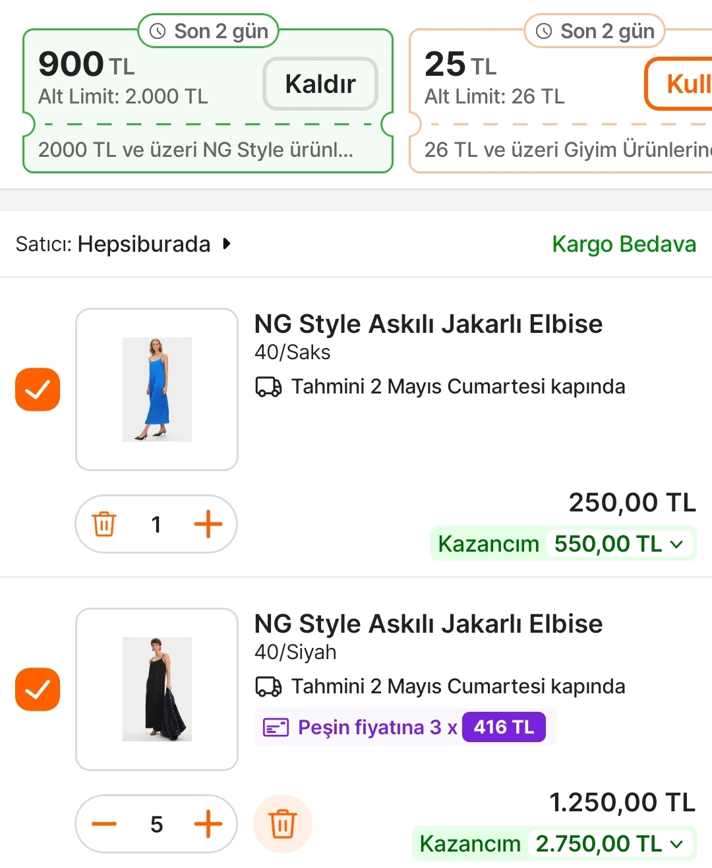The width and height of the screenshot is (712, 868).
Task: Expand the 2.750,00 TL Kazancım details
Action: (x=676, y=844)
